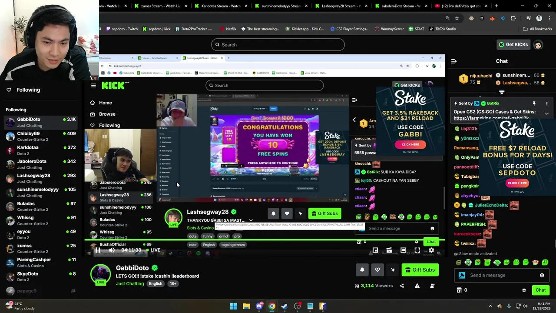Click the green Chat send button
The width and height of the screenshot is (556, 313).
coord(540,290)
